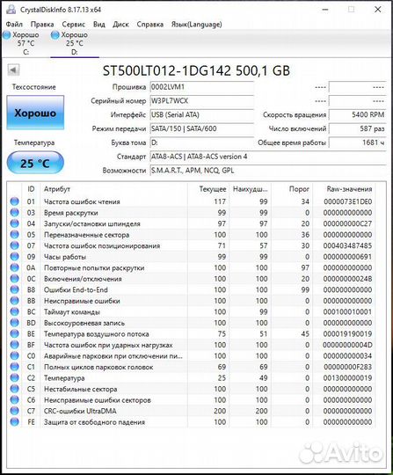
Task: Minimize the CrystalDiskInfo window
Action: [x=325, y=10]
